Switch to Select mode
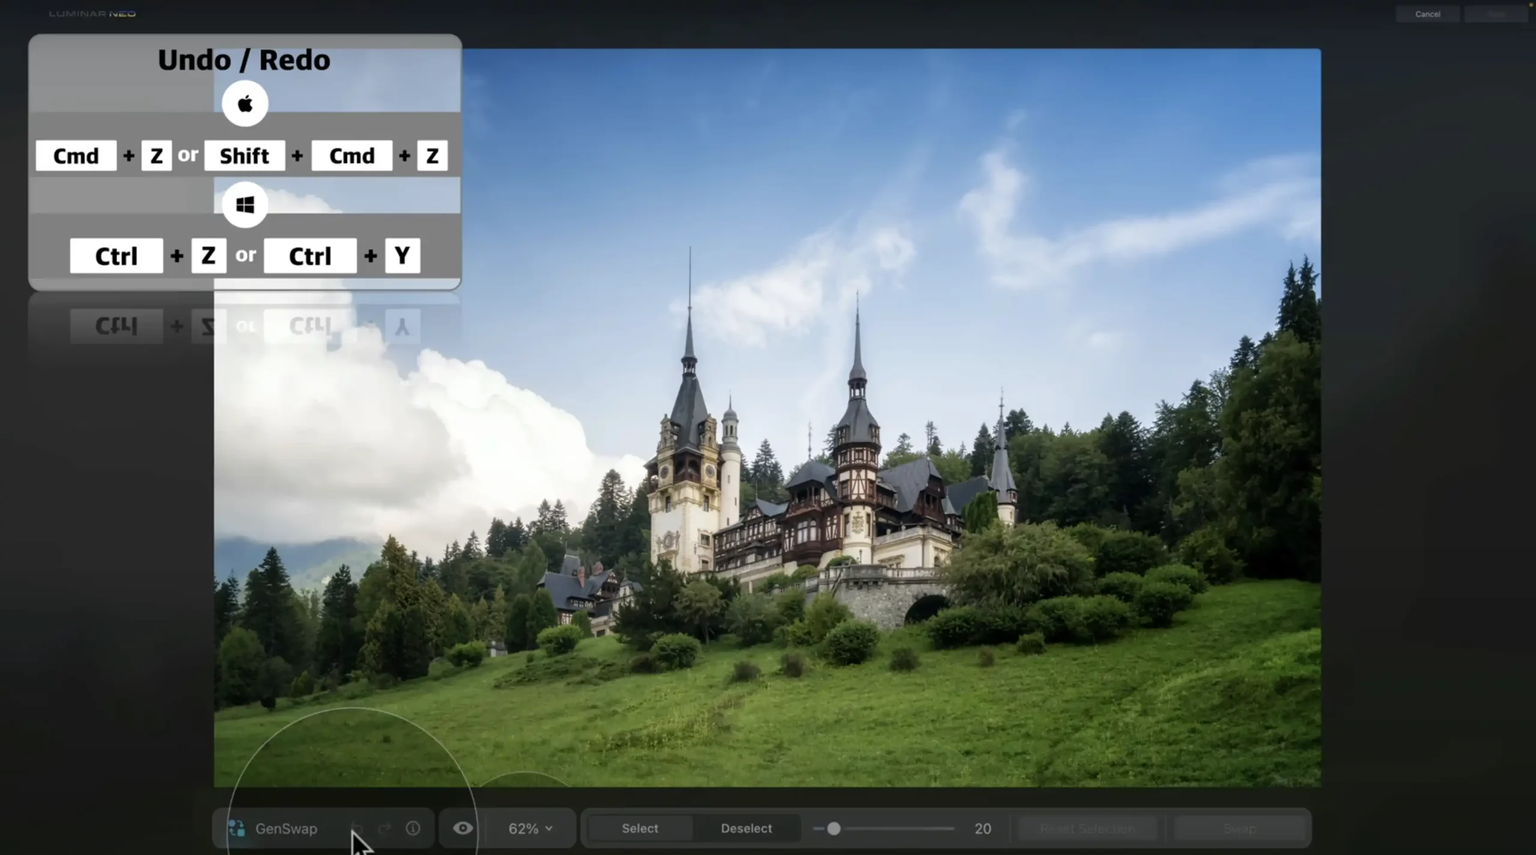The height and width of the screenshot is (855, 1536). click(640, 829)
